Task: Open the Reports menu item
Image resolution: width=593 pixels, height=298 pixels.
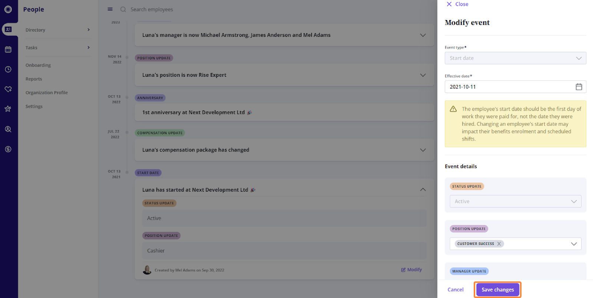Action: [x=34, y=79]
